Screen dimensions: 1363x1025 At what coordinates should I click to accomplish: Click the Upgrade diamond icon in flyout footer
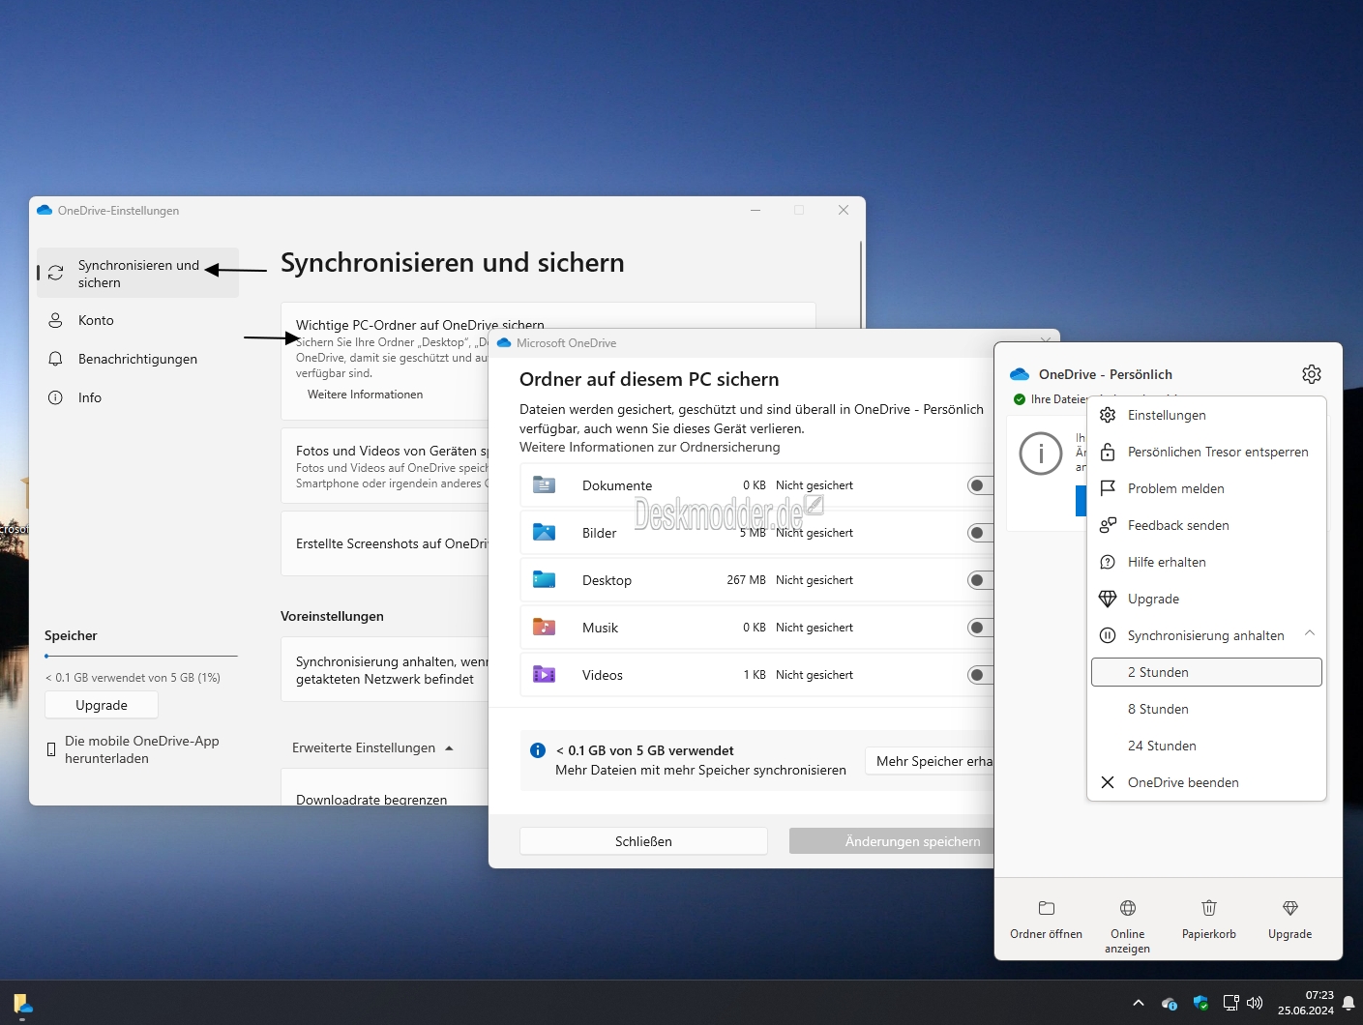[1289, 908]
